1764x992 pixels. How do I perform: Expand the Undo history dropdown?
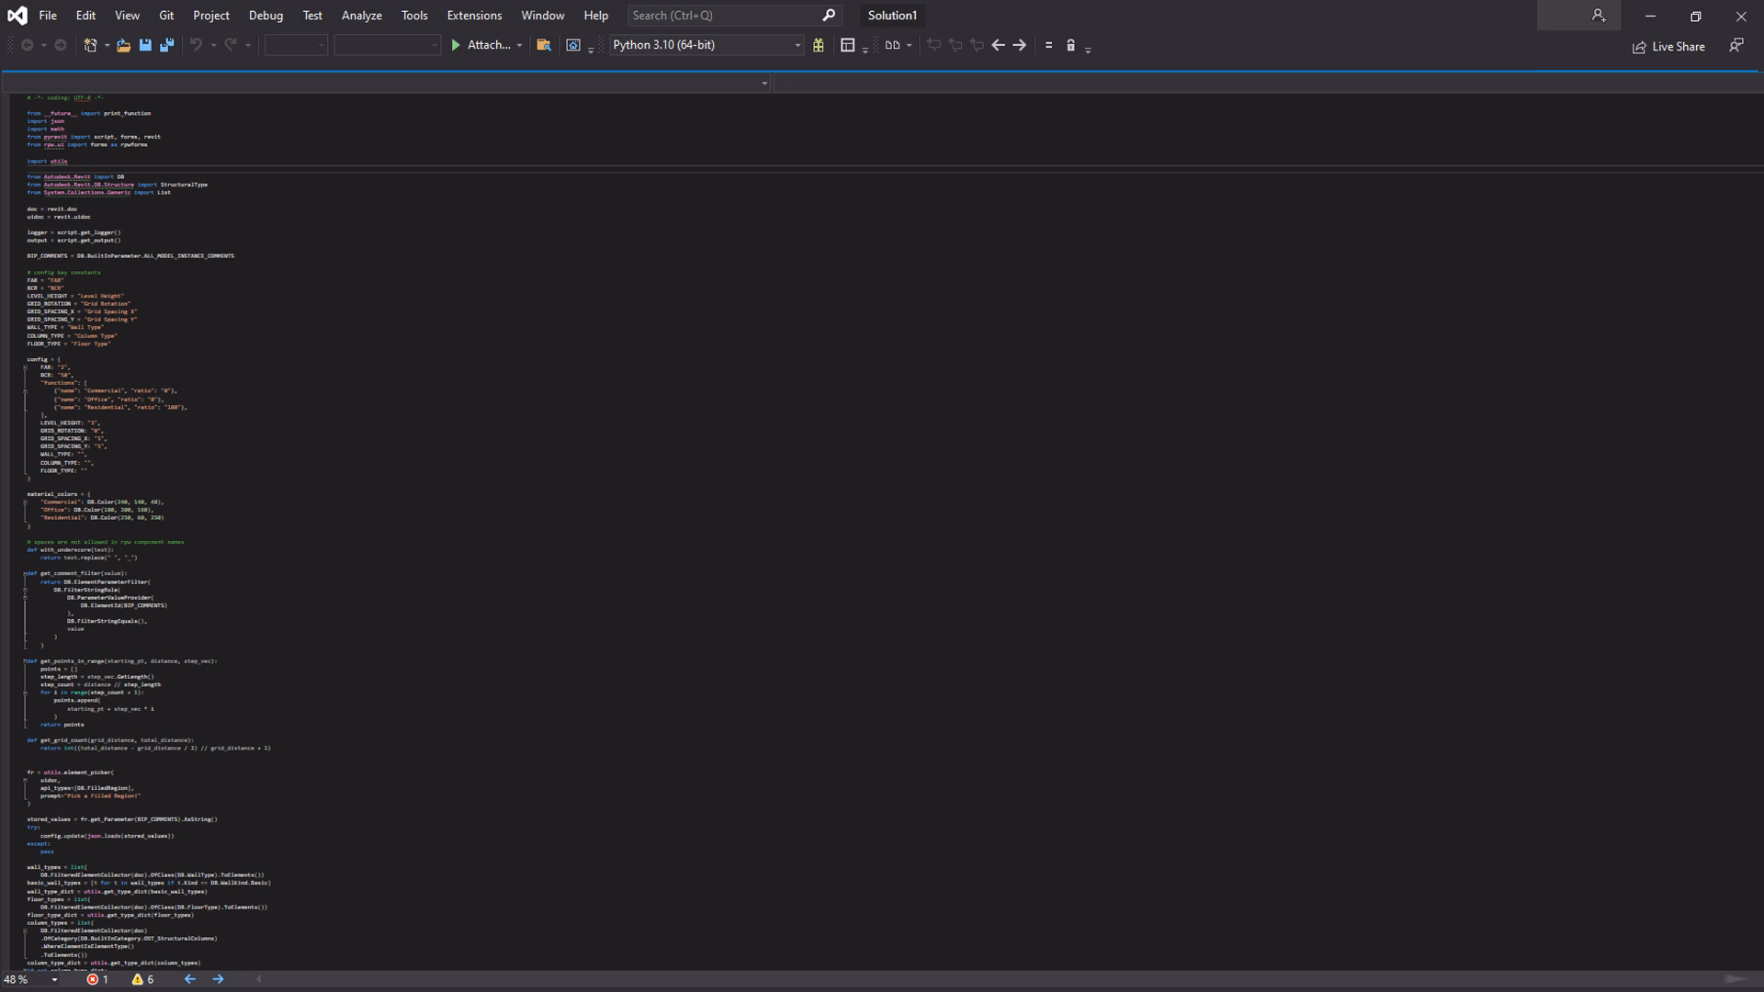tap(214, 45)
